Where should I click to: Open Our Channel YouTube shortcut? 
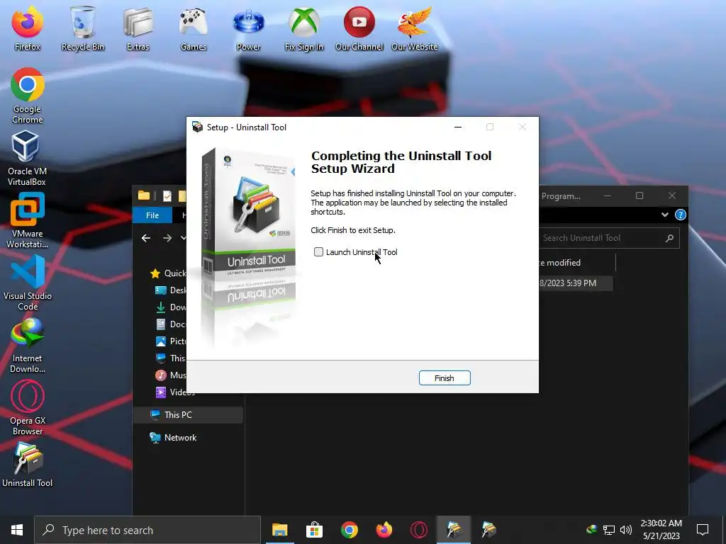[359, 28]
